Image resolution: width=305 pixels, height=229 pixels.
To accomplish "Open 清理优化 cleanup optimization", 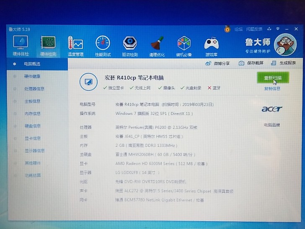I will [157, 47].
